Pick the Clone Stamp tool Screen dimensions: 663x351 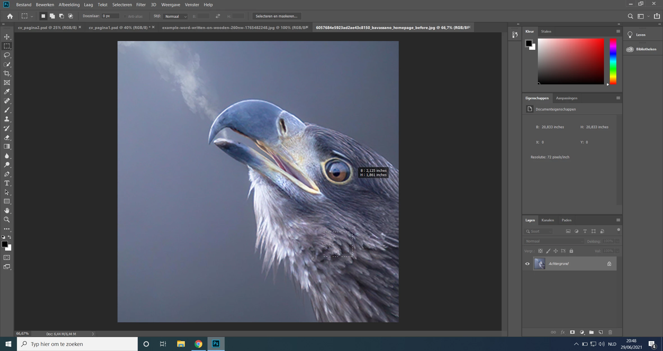tap(7, 119)
